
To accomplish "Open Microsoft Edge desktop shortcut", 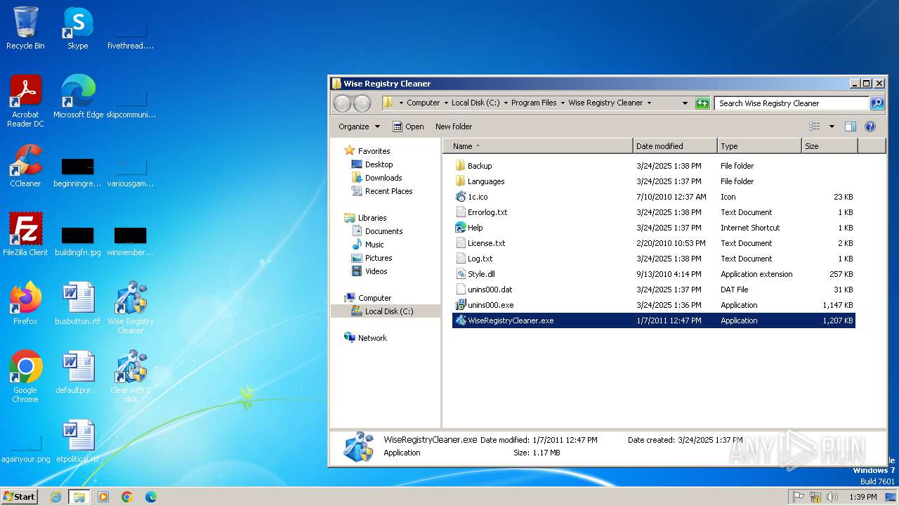I will tap(78, 97).
